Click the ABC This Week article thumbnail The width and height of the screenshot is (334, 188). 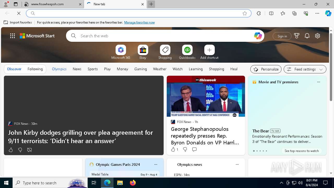tap(206, 96)
